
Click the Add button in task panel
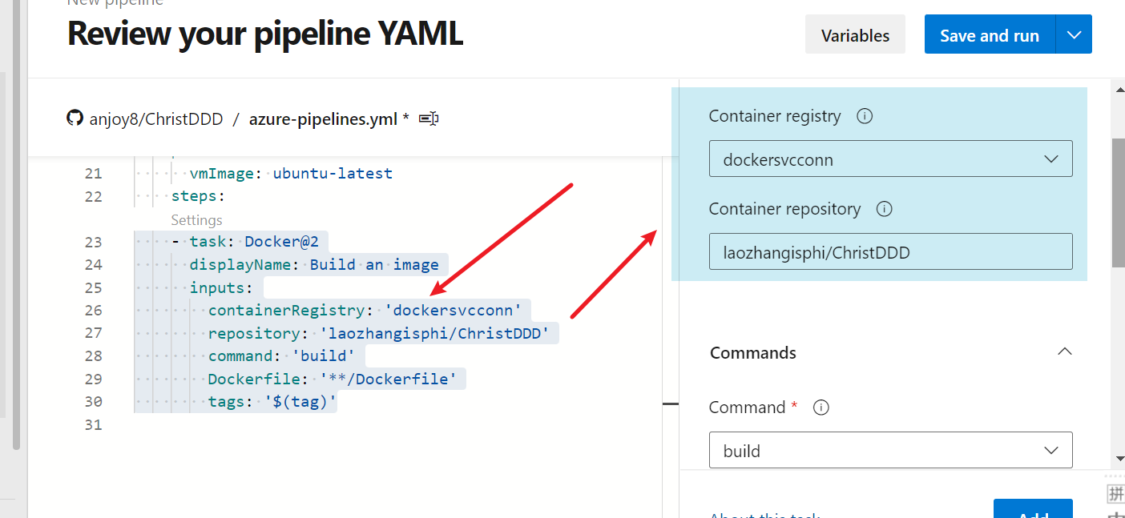[1033, 509]
